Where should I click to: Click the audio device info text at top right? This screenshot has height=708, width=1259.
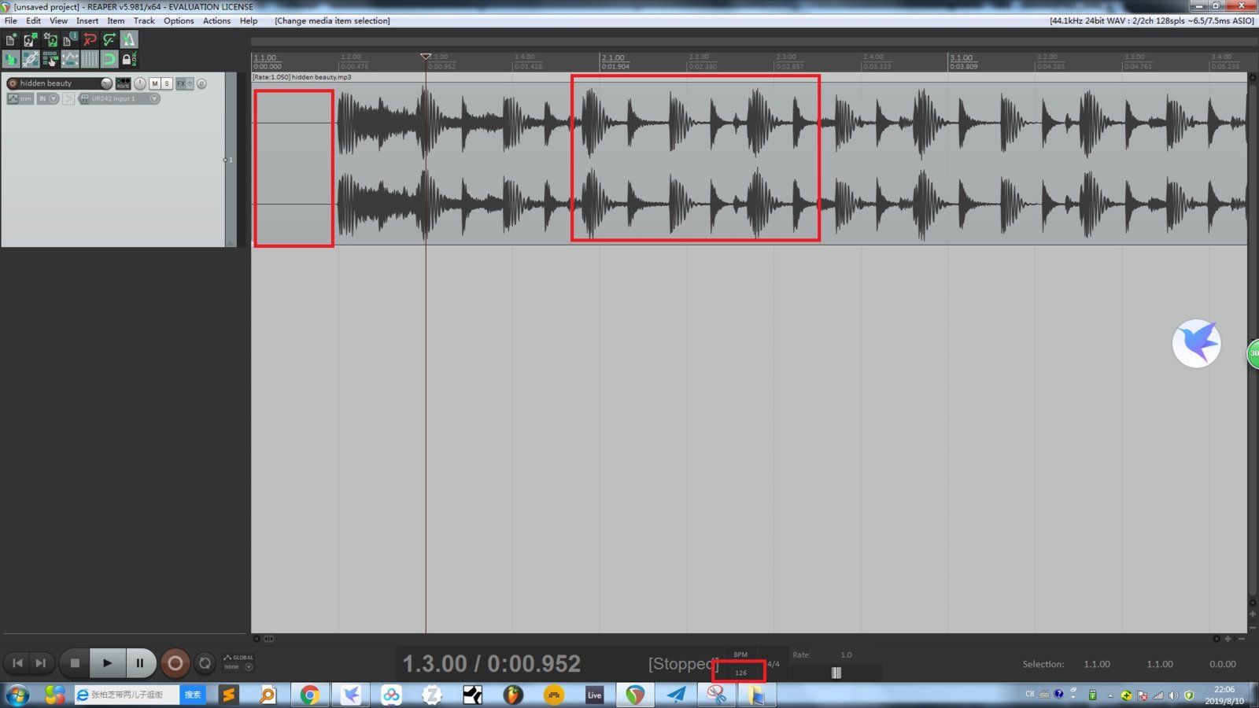(x=1151, y=20)
